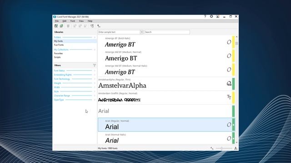291x163 pixels.
Task: Click OpenType icon on Arial Normal-Italic row
Action: pyautogui.click(x=229, y=139)
